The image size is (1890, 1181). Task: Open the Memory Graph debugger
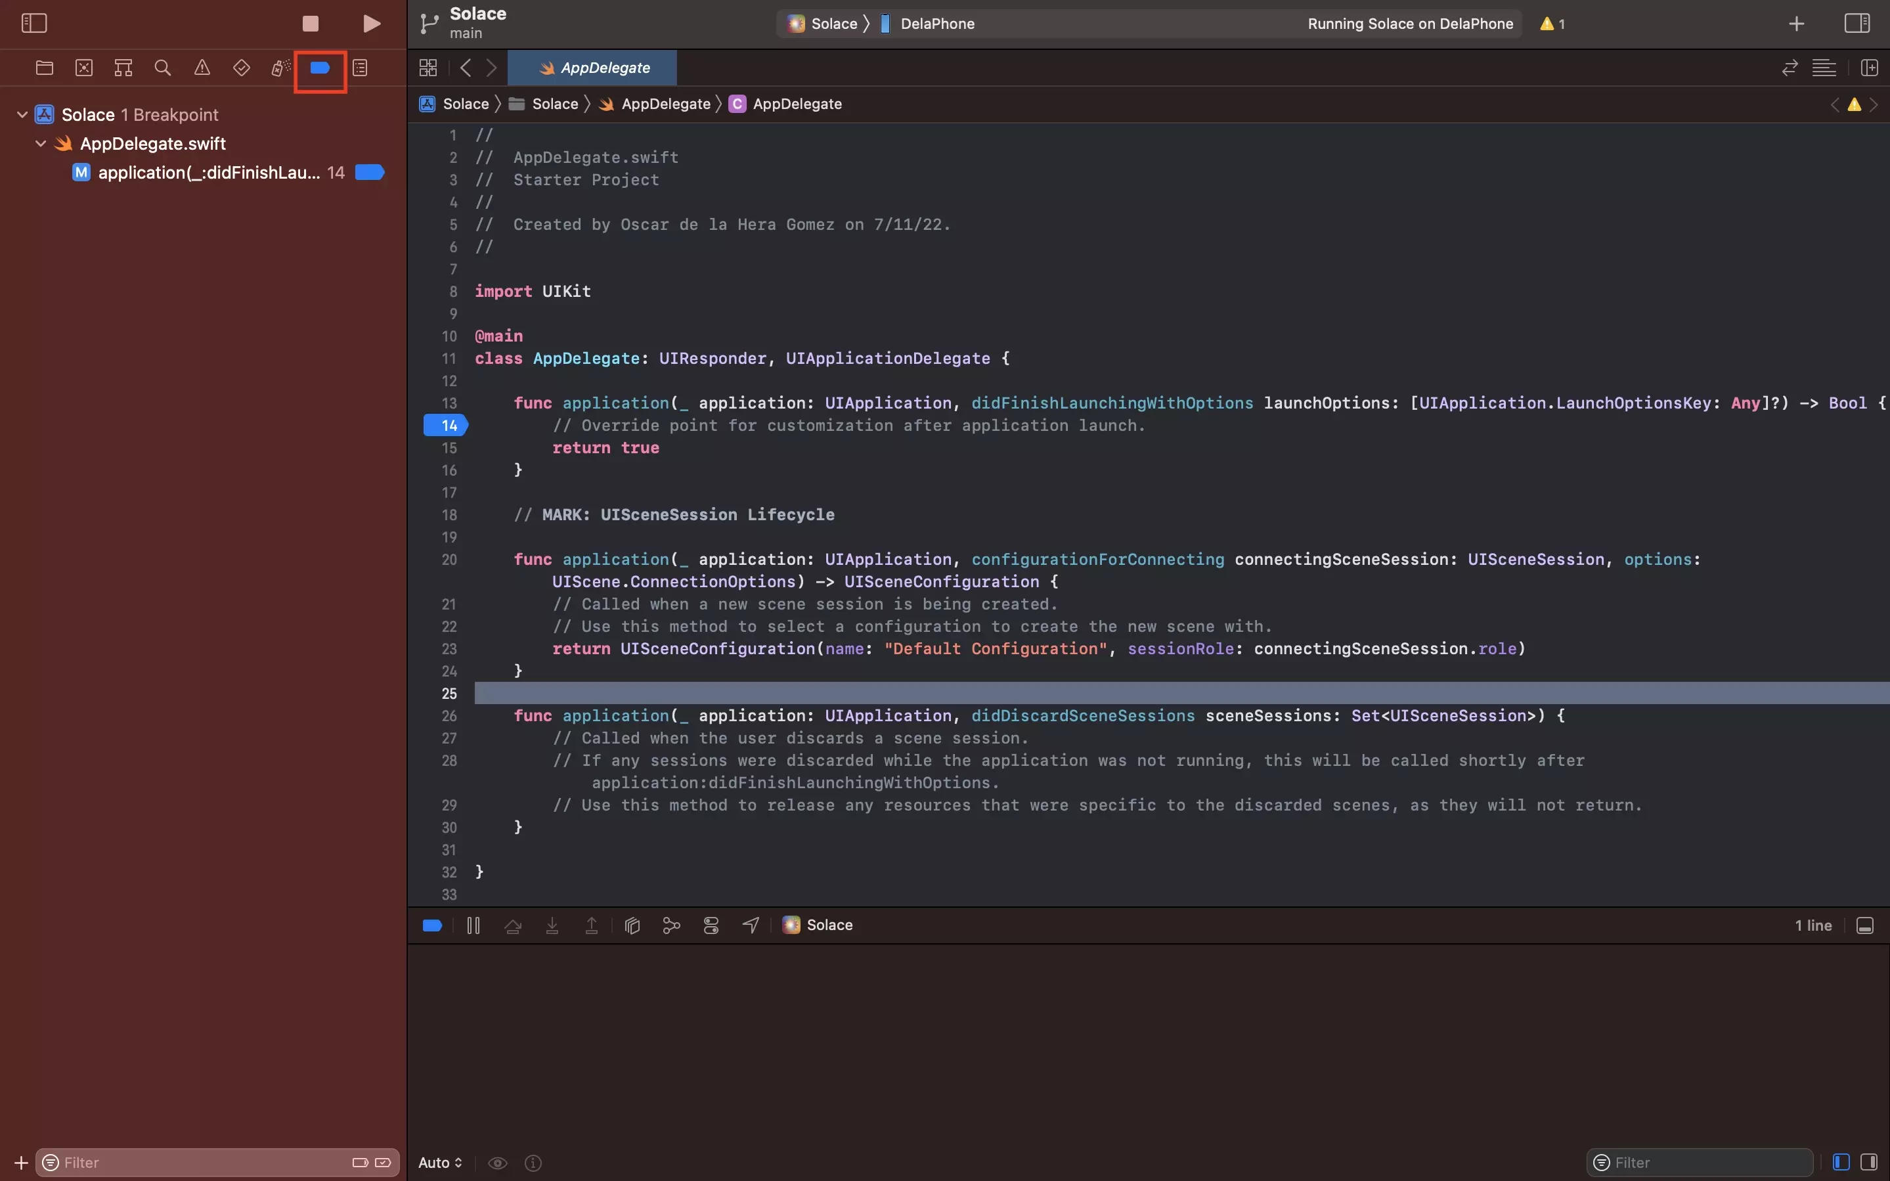coord(670,925)
